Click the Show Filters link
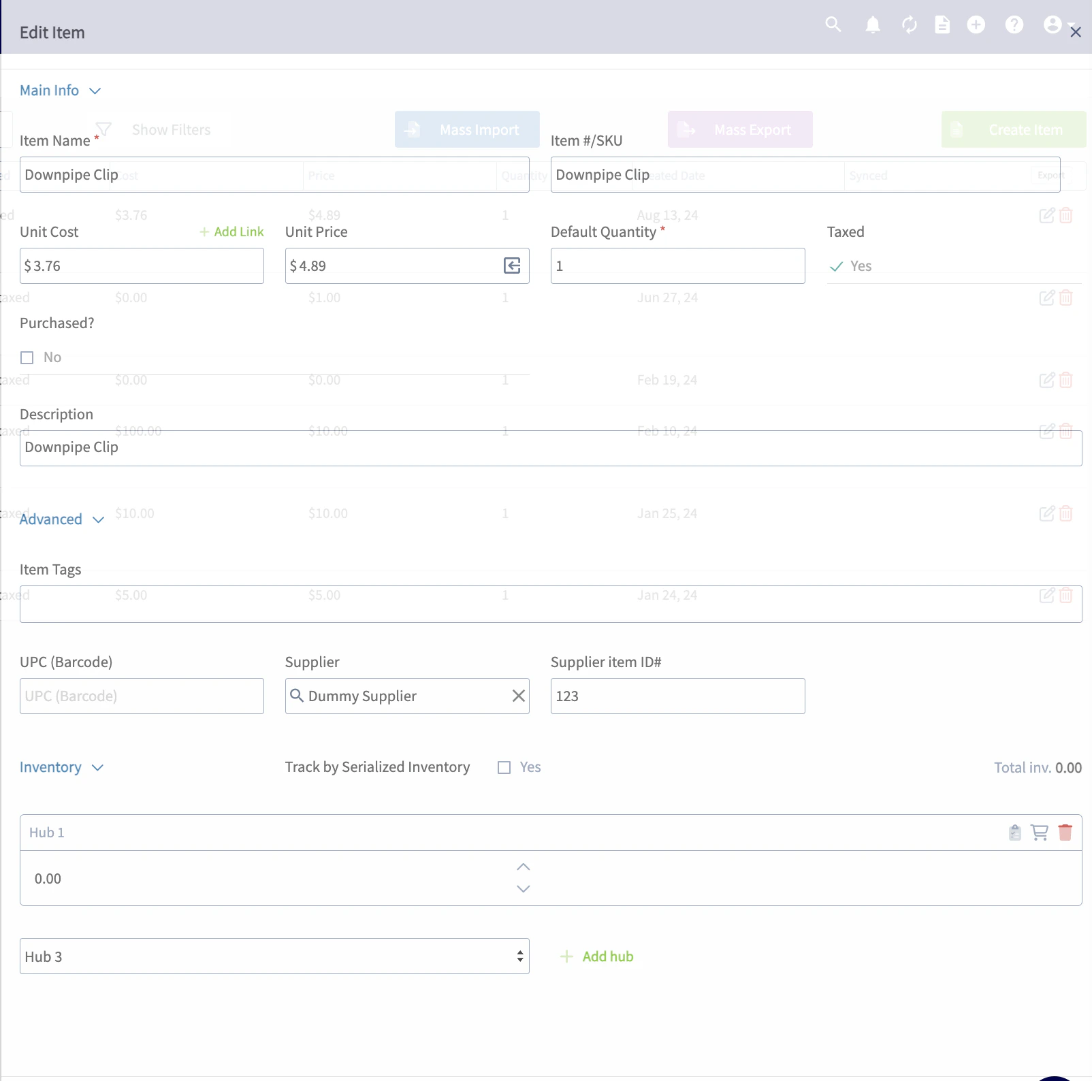1092x1081 pixels. [x=171, y=129]
